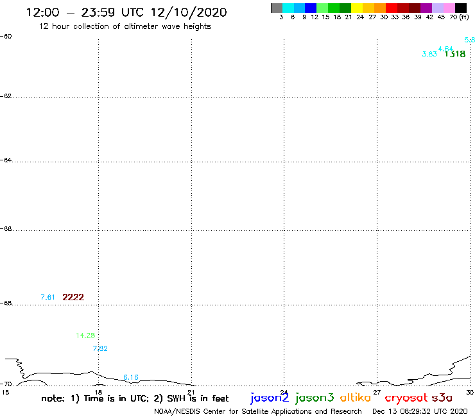Screen dimensions: 475x417
Task: Click the s3a time label 2222
Action: click(x=73, y=297)
